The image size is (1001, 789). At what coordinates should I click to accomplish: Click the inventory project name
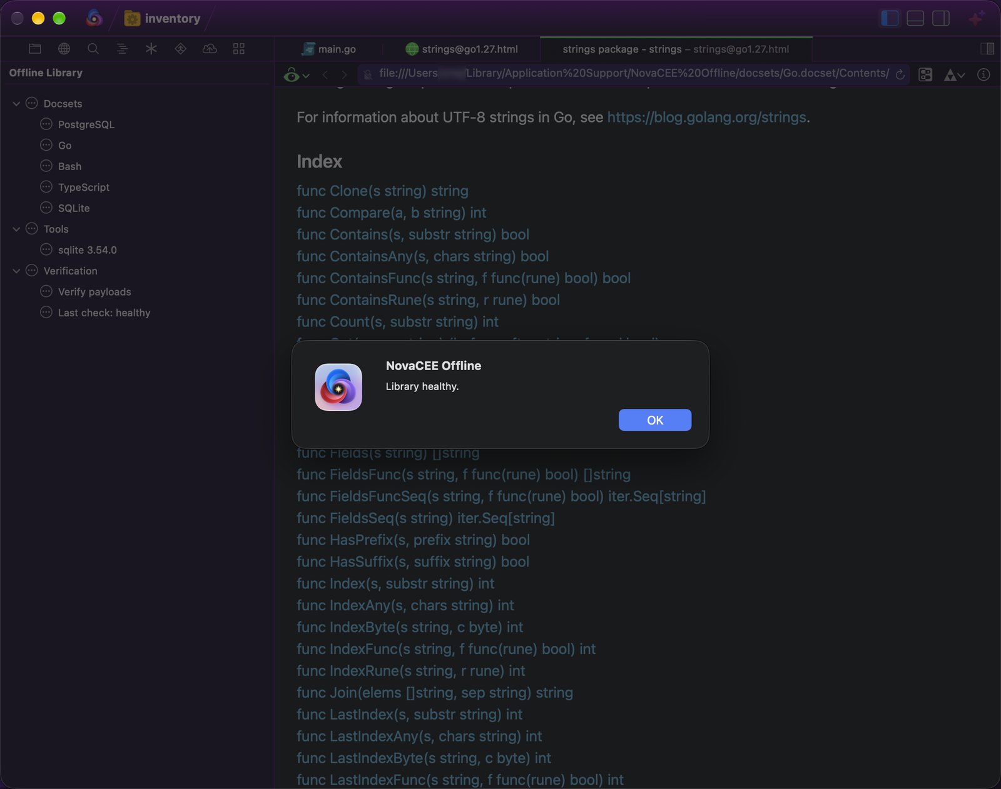pos(173,19)
